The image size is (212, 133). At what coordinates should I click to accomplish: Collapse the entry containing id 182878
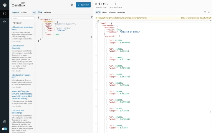point(96,72)
